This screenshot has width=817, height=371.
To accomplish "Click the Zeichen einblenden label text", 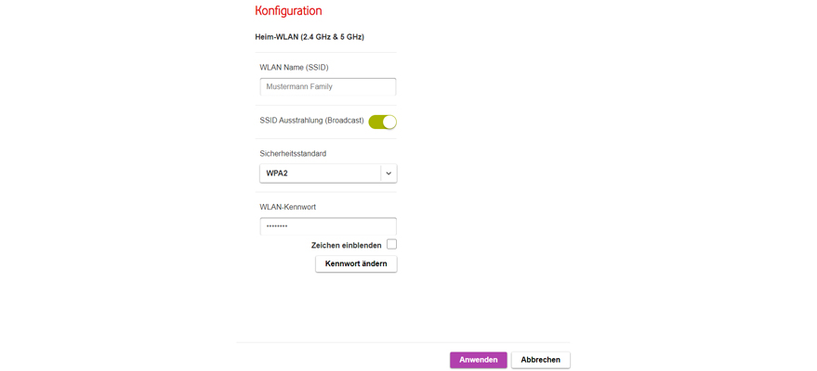I will [x=346, y=246].
